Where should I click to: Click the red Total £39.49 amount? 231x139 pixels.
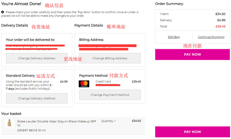coord(220,26)
